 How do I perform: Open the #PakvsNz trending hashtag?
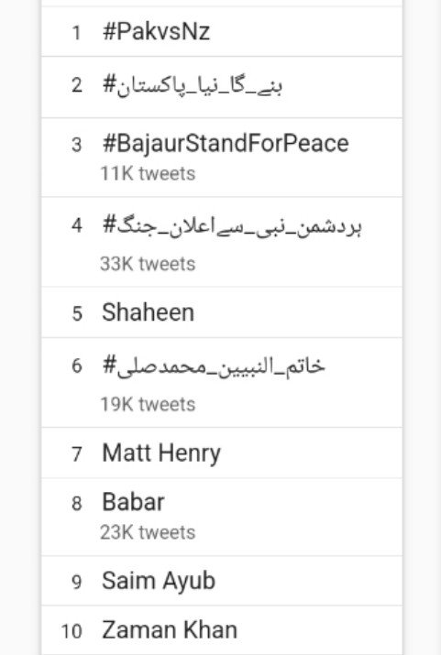(222, 31)
